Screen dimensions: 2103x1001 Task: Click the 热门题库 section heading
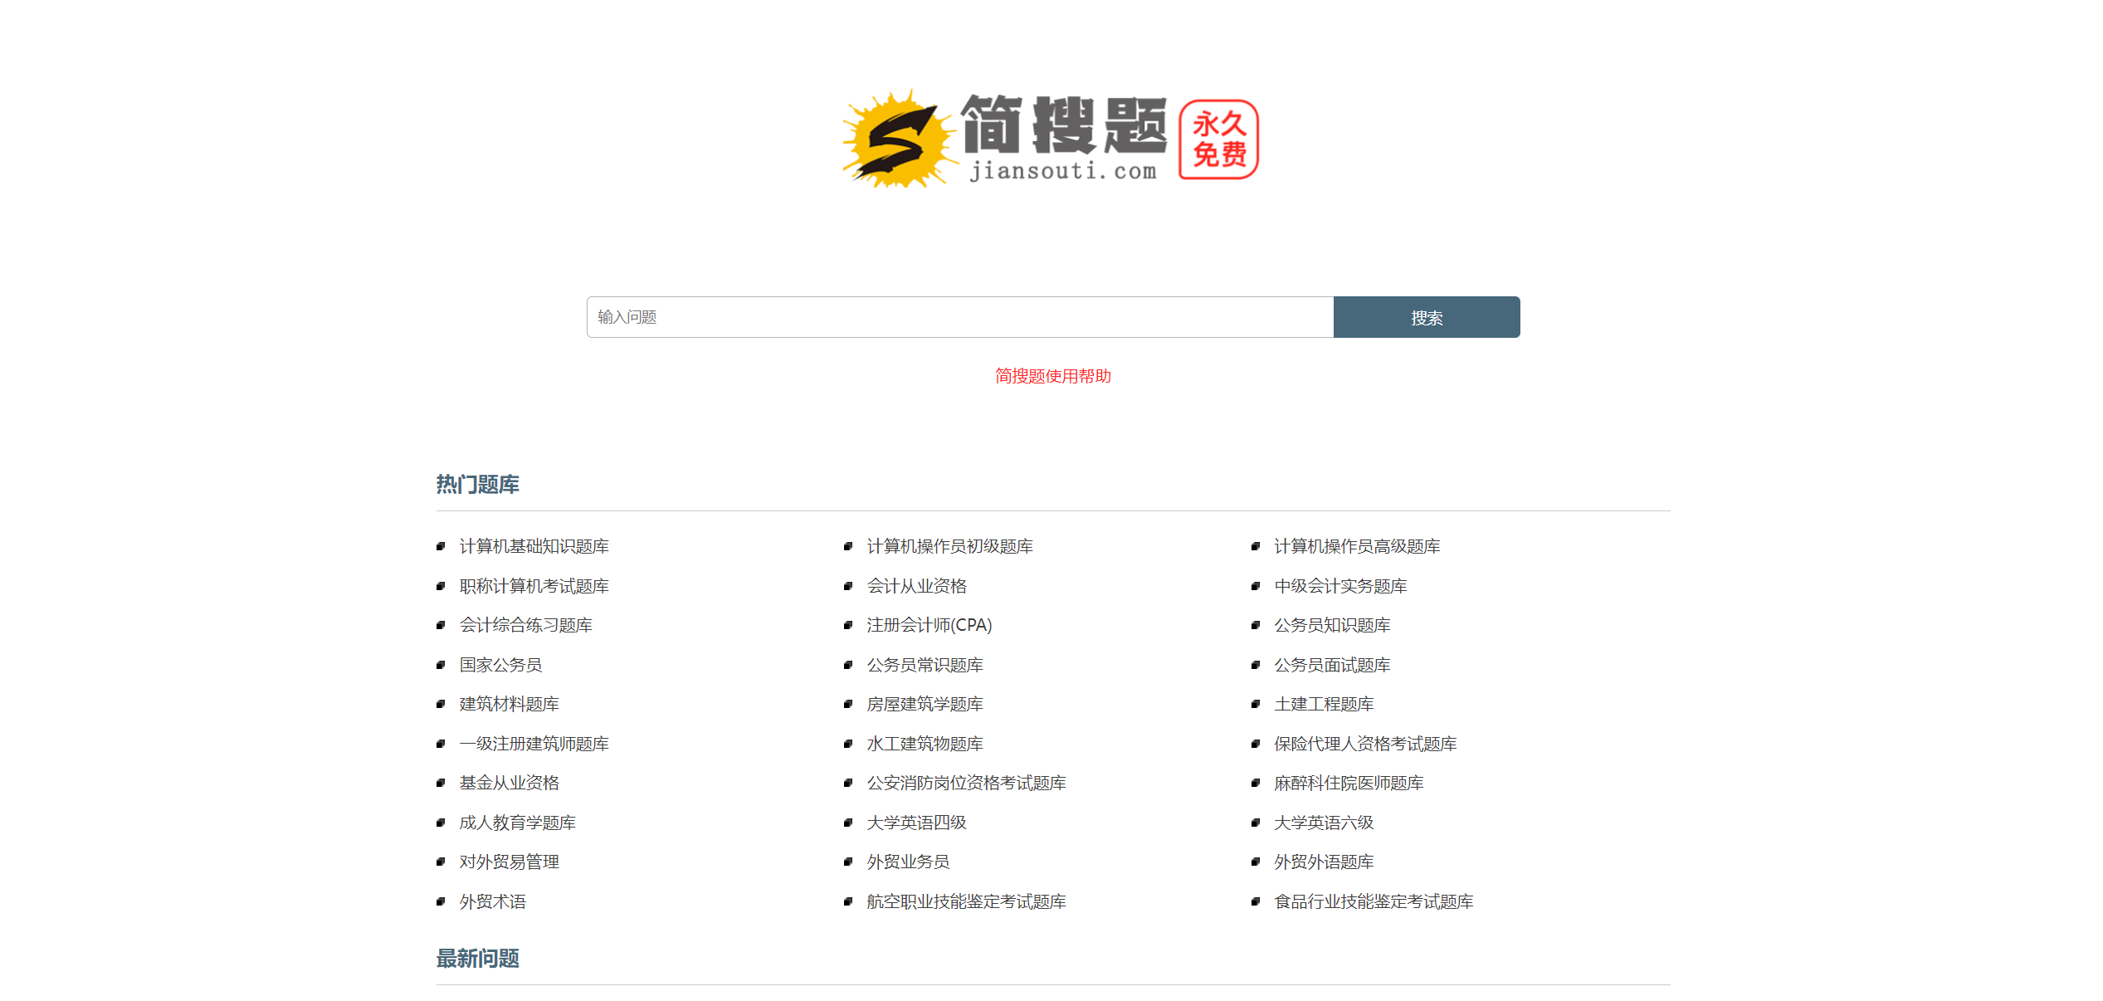475,485
